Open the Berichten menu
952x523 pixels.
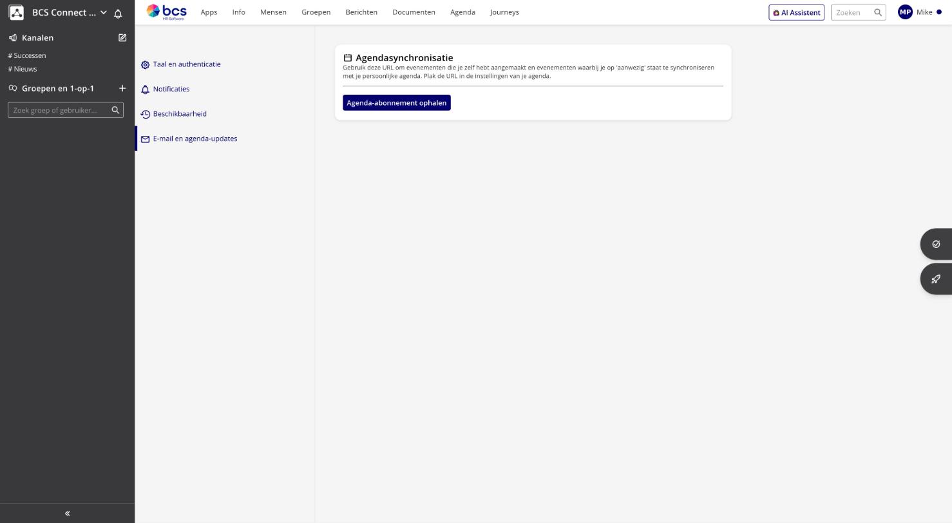coord(361,12)
